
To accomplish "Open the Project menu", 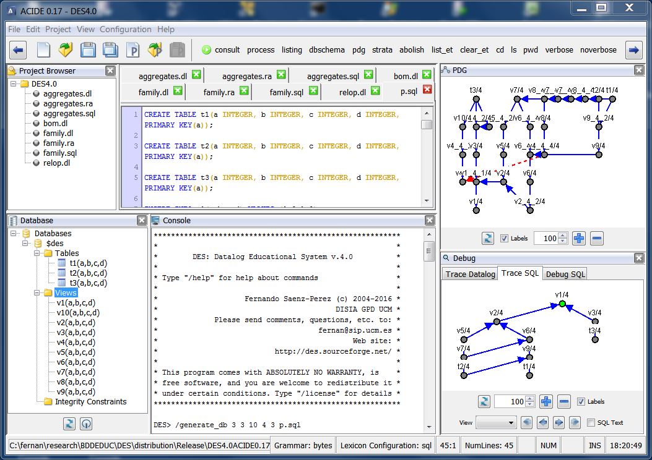I will pyautogui.click(x=58, y=29).
